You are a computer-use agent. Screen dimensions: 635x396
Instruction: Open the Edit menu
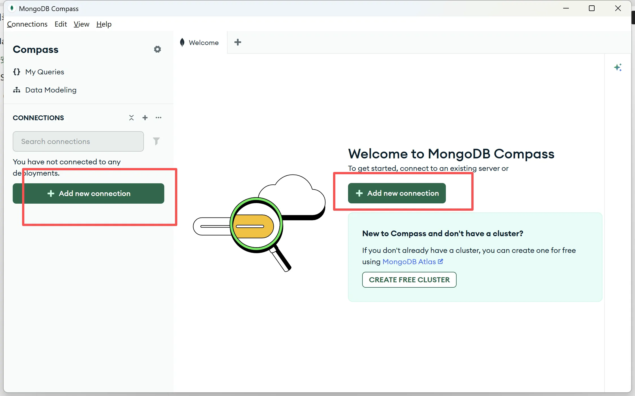(61, 24)
